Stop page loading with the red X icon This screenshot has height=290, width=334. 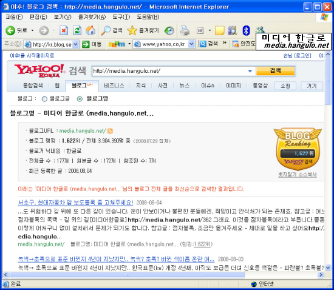click(64, 31)
